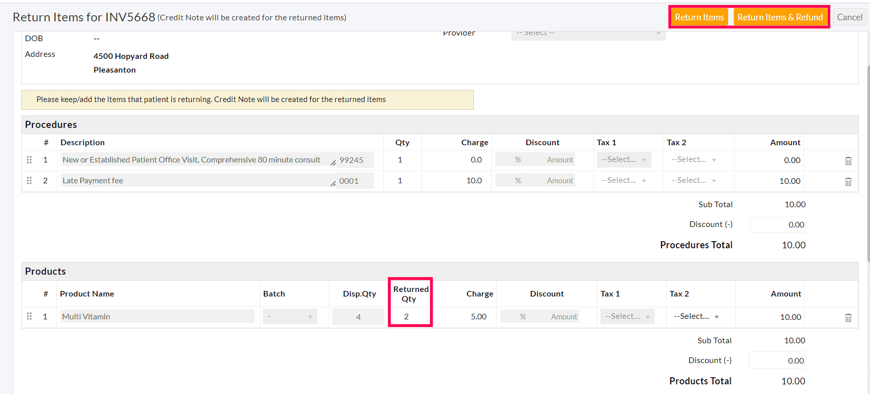
Task: Click resize grip on Late Payment fee description
Action: point(333,184)
